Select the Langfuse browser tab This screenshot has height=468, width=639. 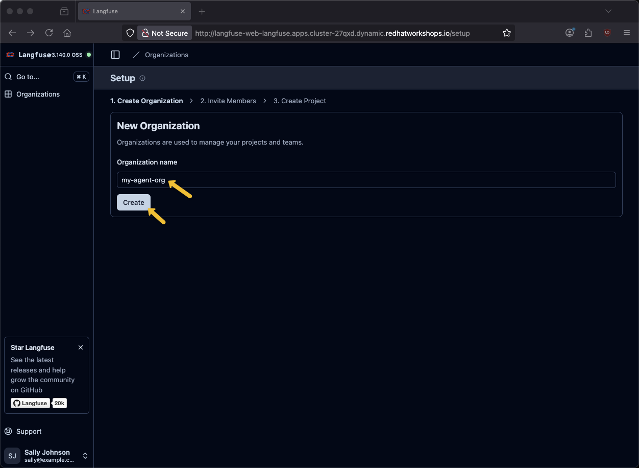click(x=134, y=11)
